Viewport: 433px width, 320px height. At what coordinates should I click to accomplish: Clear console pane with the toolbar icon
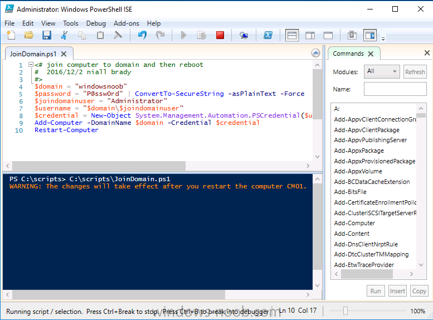point(118,35)
